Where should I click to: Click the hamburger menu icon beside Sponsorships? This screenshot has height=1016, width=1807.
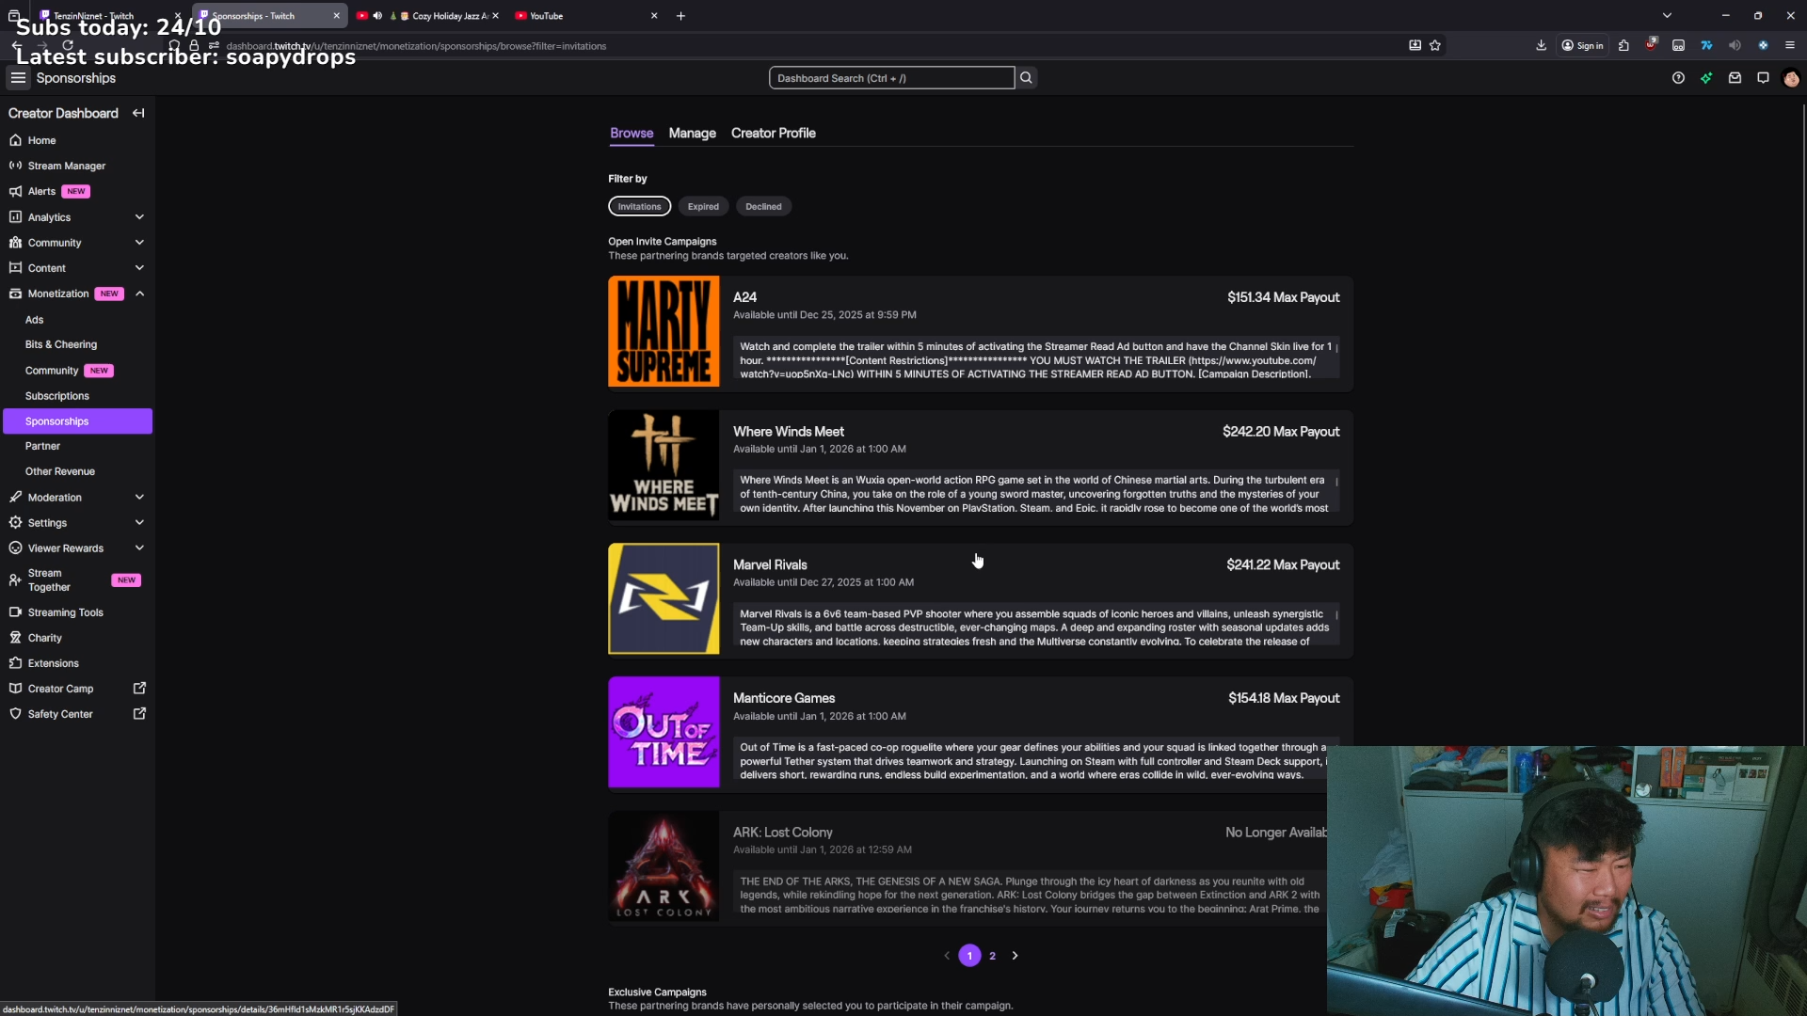tap(18, 78)
